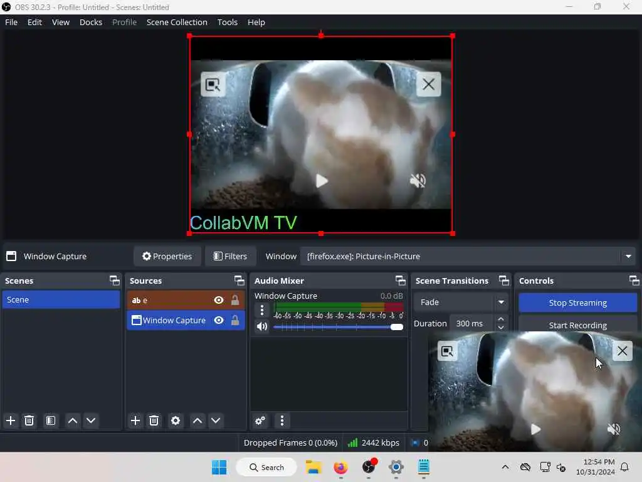Image resolution: width=642 pixels, height=482 pixels.
Task: Close the floating Picture-in-Picture video
Action: coord(623,351)
